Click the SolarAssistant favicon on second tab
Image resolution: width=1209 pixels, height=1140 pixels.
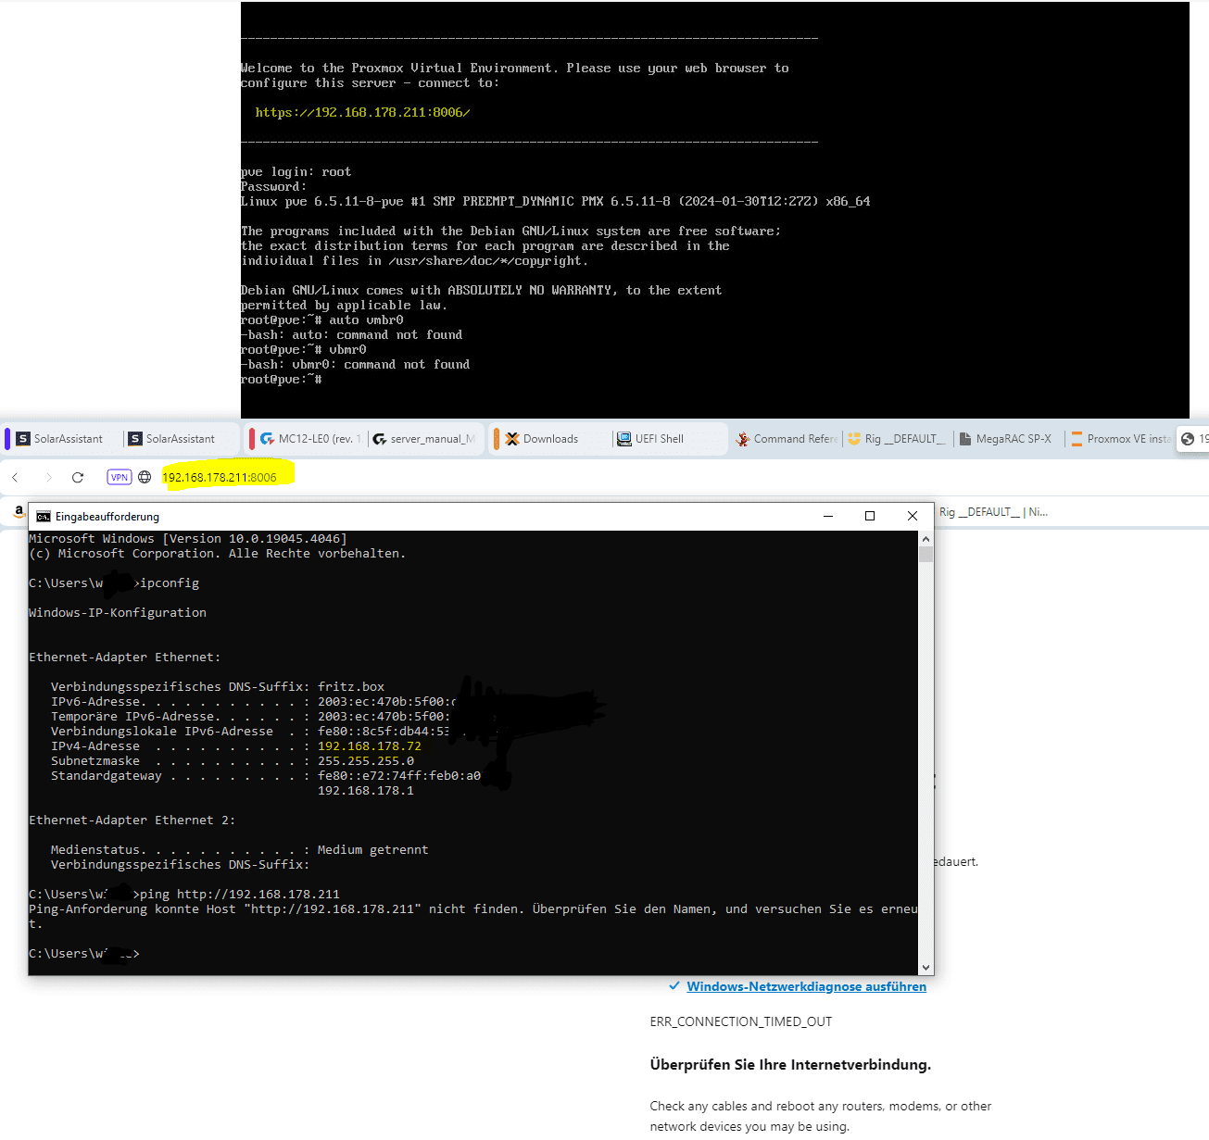(135, 439)
